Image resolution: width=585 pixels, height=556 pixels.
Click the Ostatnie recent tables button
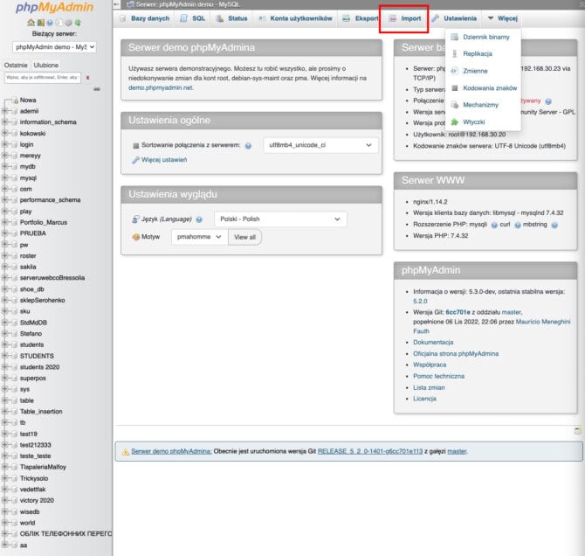tap(16, 66)
